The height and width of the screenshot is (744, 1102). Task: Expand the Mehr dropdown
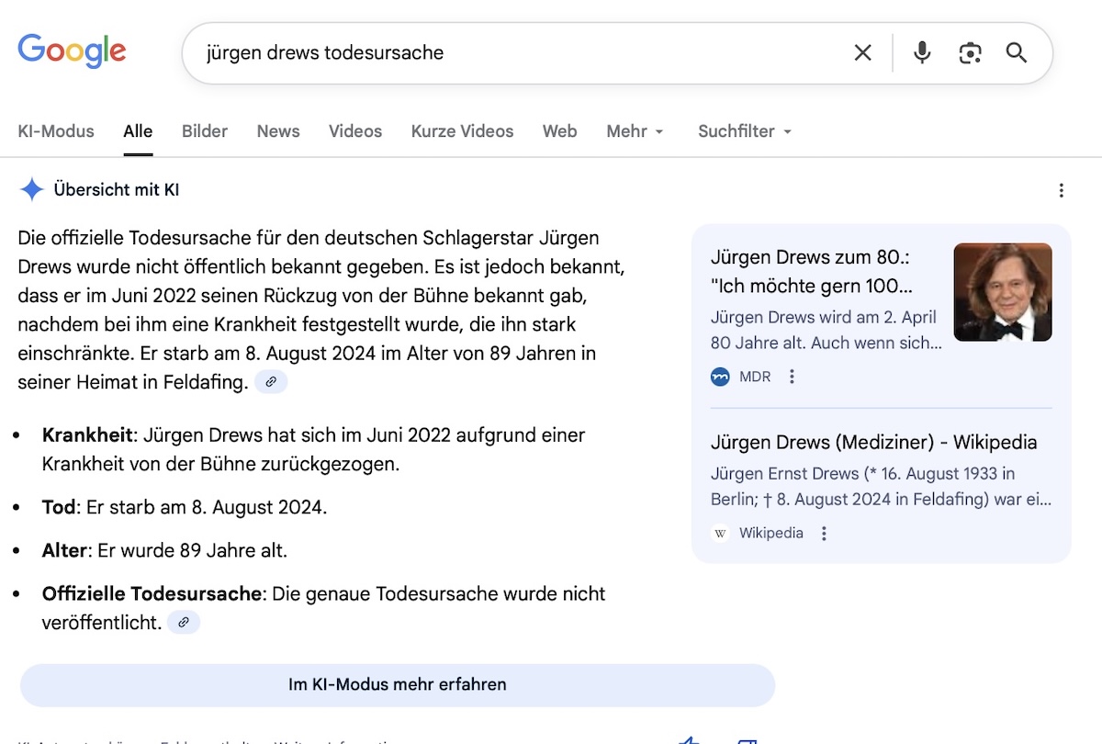click(x=635, y=131)
